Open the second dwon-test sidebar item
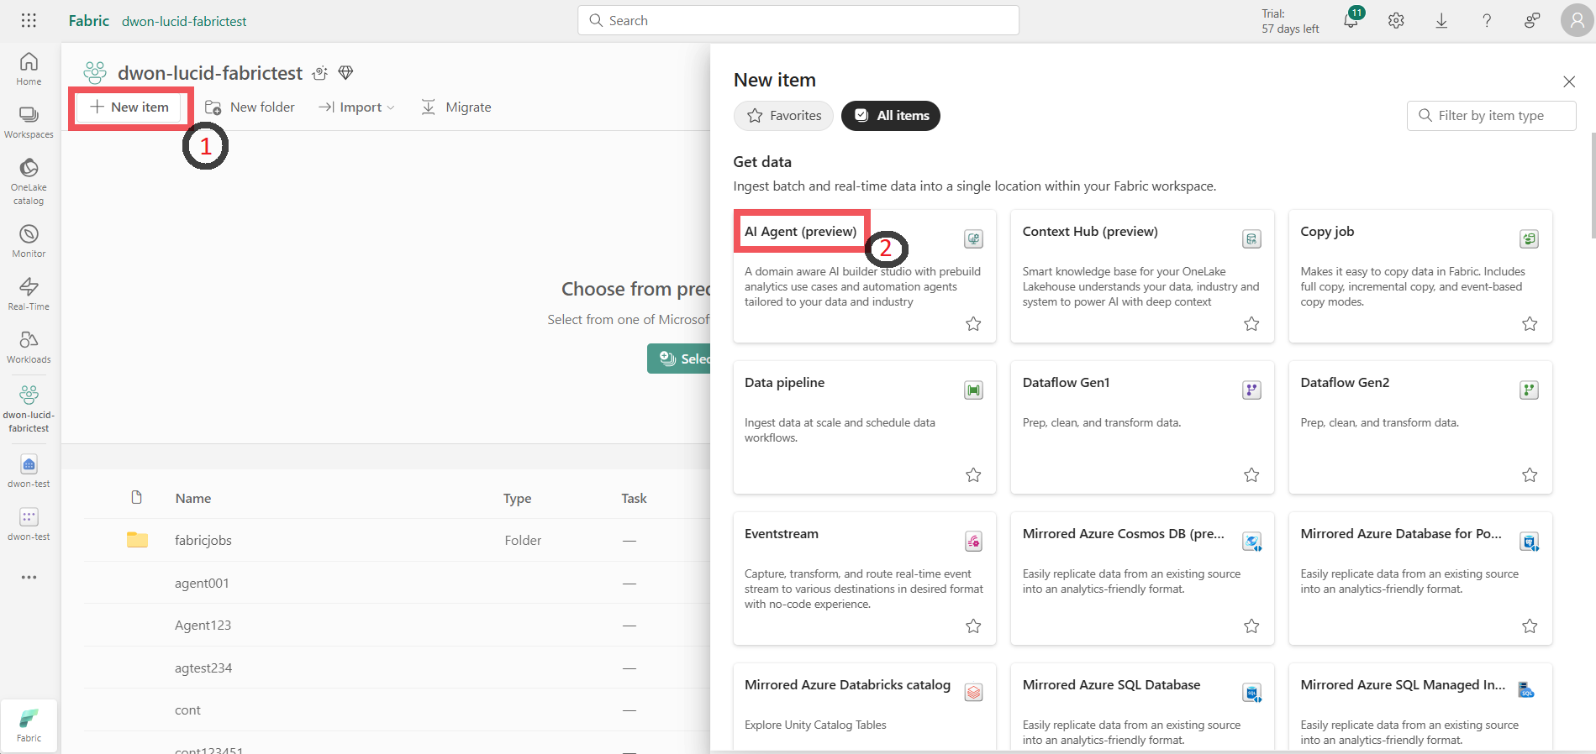1596x754 pixels. click(29, 524)
